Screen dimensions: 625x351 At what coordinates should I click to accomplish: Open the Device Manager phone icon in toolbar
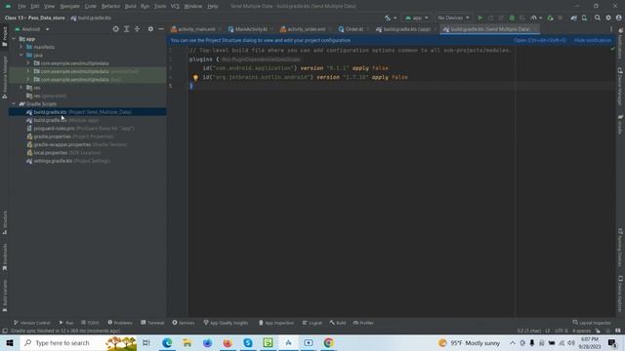(x=584, y=18)
